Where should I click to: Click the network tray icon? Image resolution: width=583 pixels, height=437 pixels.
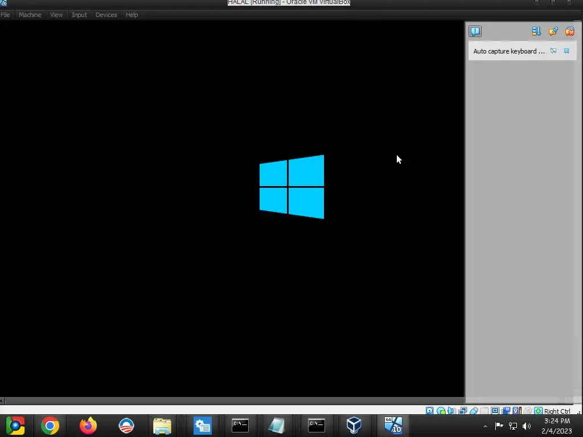[x=513, y=426]
